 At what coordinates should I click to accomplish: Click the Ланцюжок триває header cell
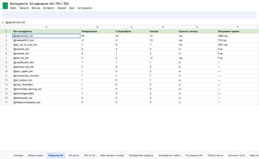pos(238,31)
